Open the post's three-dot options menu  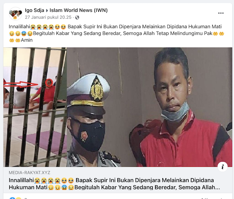coord(221,13)
